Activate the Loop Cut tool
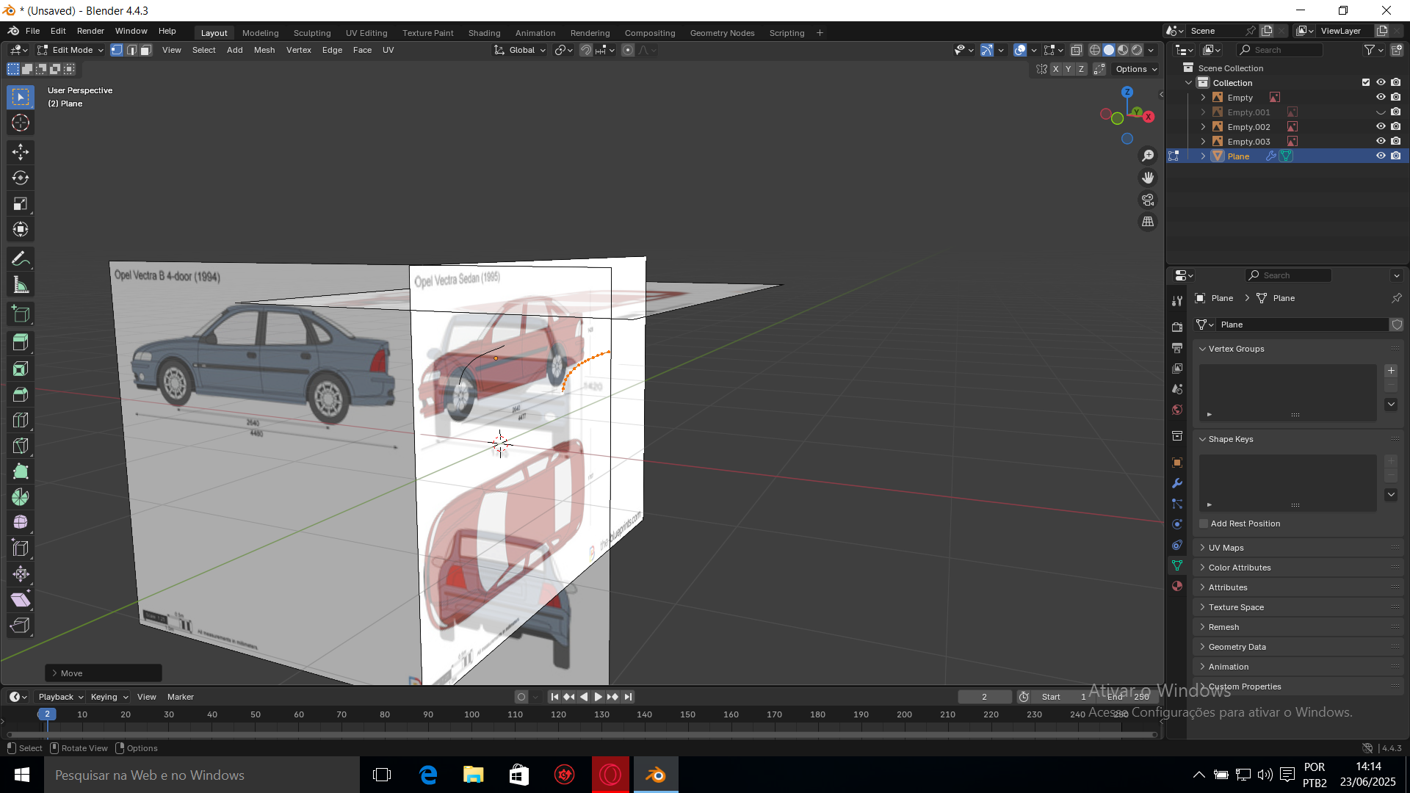The width and height of the screenshot is (1410, 793). [x=21, y=420]
